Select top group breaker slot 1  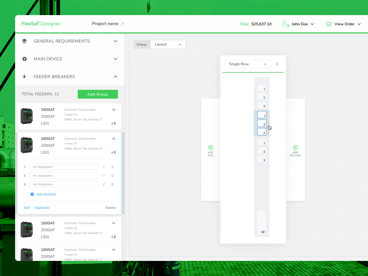pyautogui.click(x=262, y=88)
